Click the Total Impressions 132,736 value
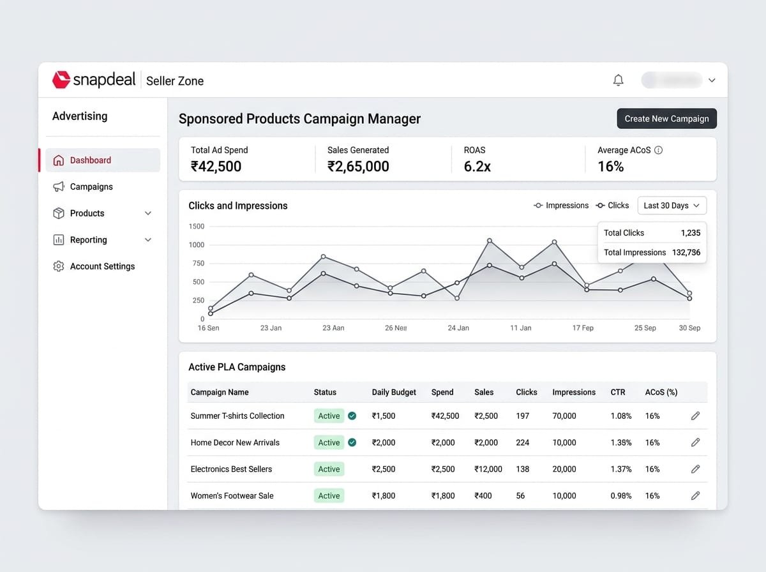 pos(686,252)
